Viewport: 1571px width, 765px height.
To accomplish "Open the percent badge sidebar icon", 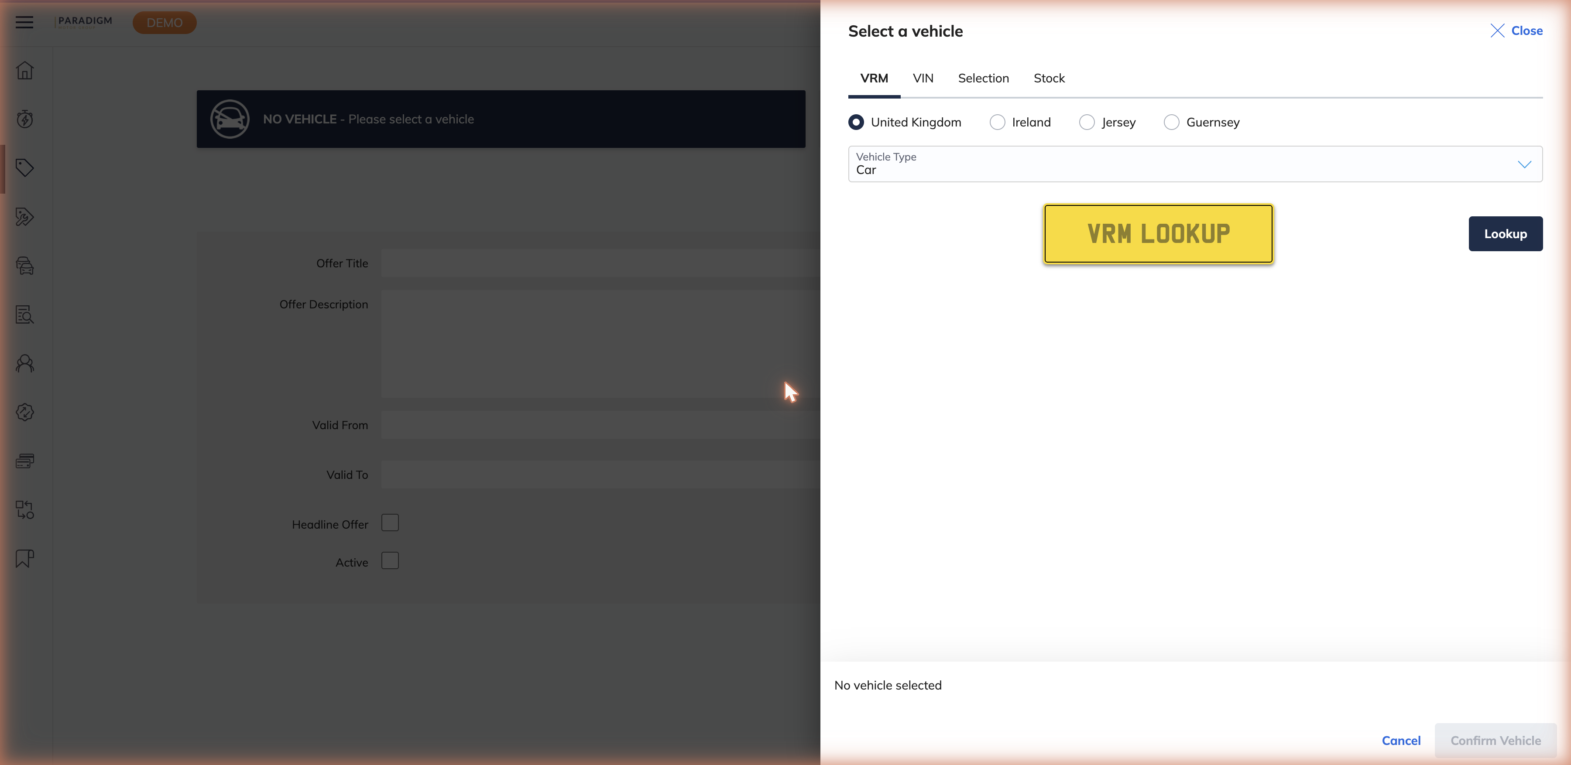I will (24, 412).
